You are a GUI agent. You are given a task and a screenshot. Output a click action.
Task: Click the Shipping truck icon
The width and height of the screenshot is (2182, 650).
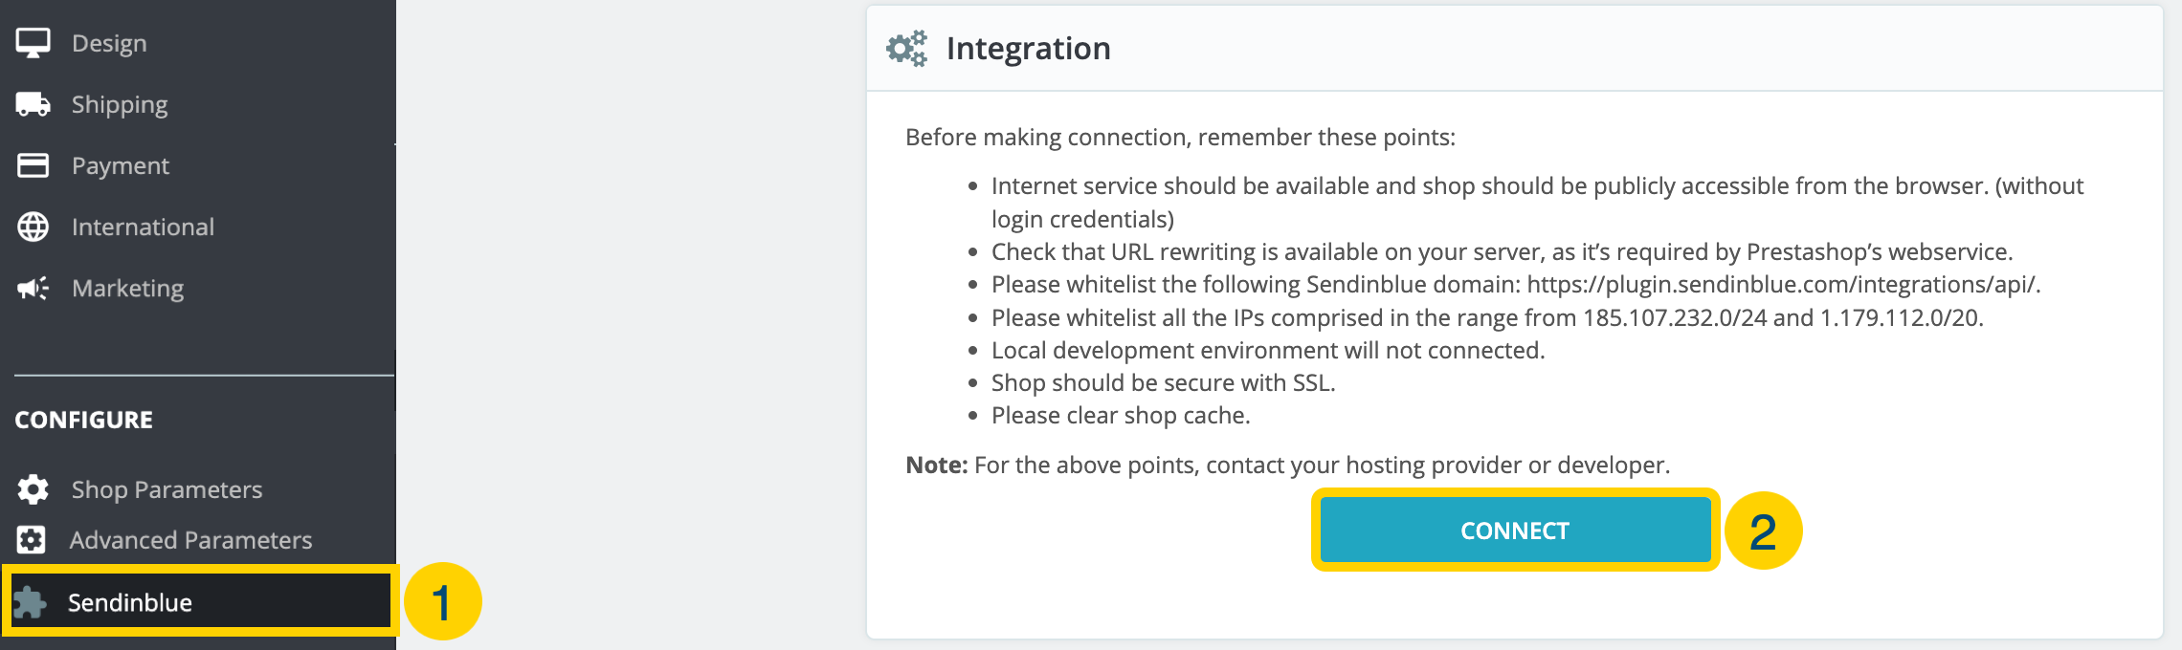click(x=33, y=104)
